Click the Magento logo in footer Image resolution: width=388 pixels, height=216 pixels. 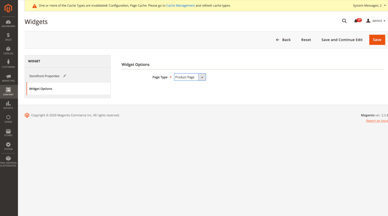27,115
